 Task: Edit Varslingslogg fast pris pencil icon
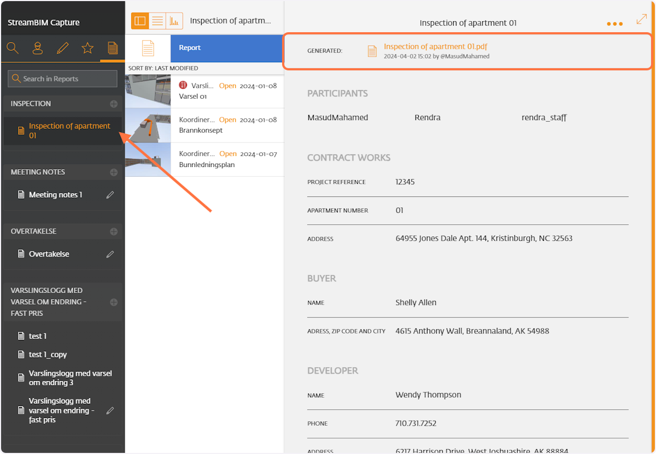pyautogui.click(x=110, y=410)
